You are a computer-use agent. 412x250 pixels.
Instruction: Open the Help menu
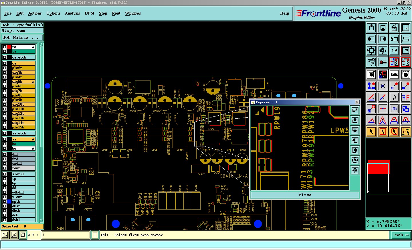[x=285, y=13]
